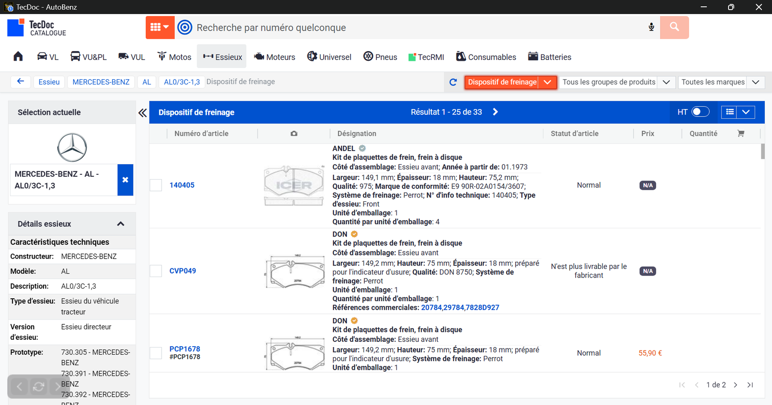
Task: Open the orange Dispositif de freinage dropdown
Action: click(x=510, y=82)
